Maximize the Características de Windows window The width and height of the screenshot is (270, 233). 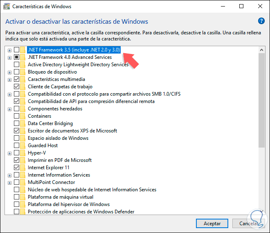pos(241,7)
